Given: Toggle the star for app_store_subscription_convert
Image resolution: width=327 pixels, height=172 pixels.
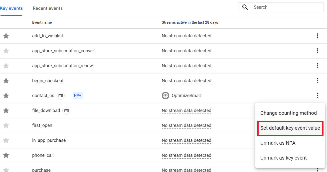Looking at the screenshot, I should 6,51.
